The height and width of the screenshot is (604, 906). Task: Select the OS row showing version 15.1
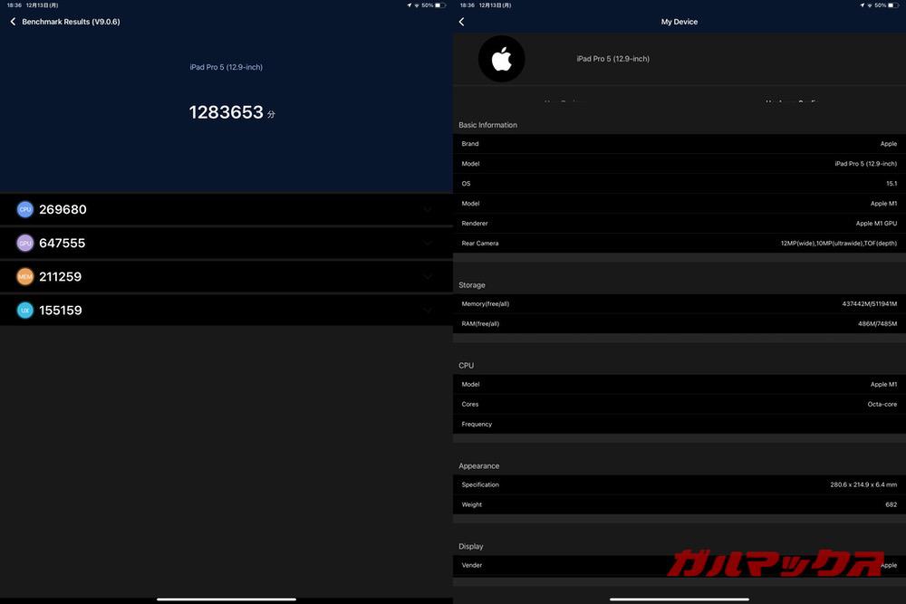[678, 183]
